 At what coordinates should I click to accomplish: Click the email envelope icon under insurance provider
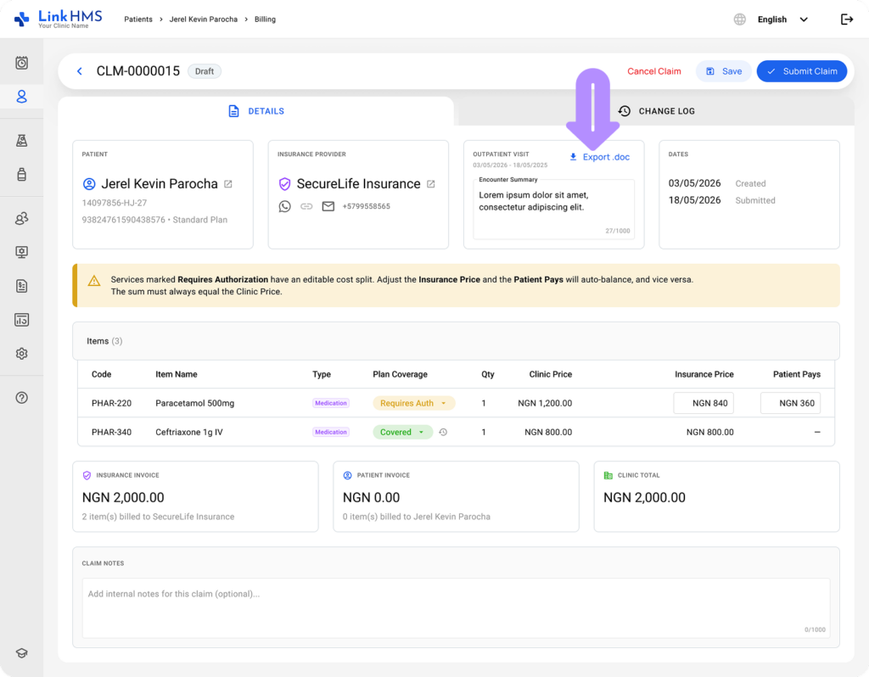(x=328, y=207)
